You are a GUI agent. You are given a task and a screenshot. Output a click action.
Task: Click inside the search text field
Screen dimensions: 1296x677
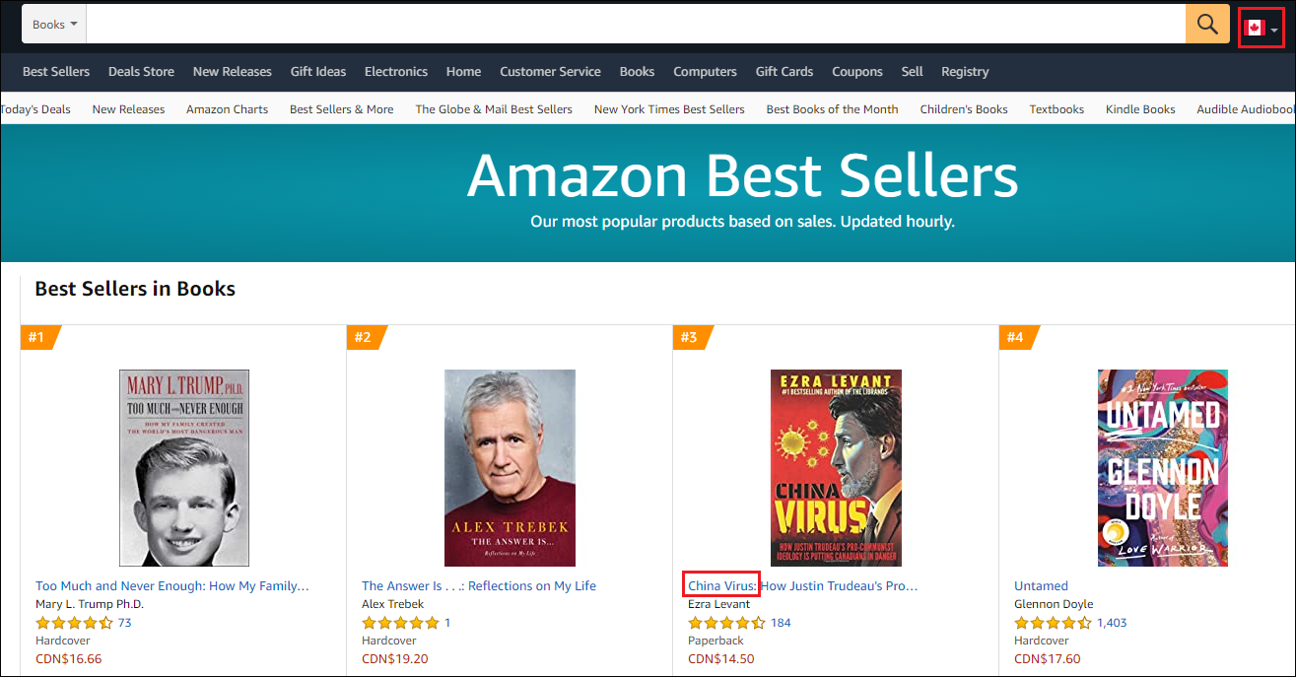point(631,25)
